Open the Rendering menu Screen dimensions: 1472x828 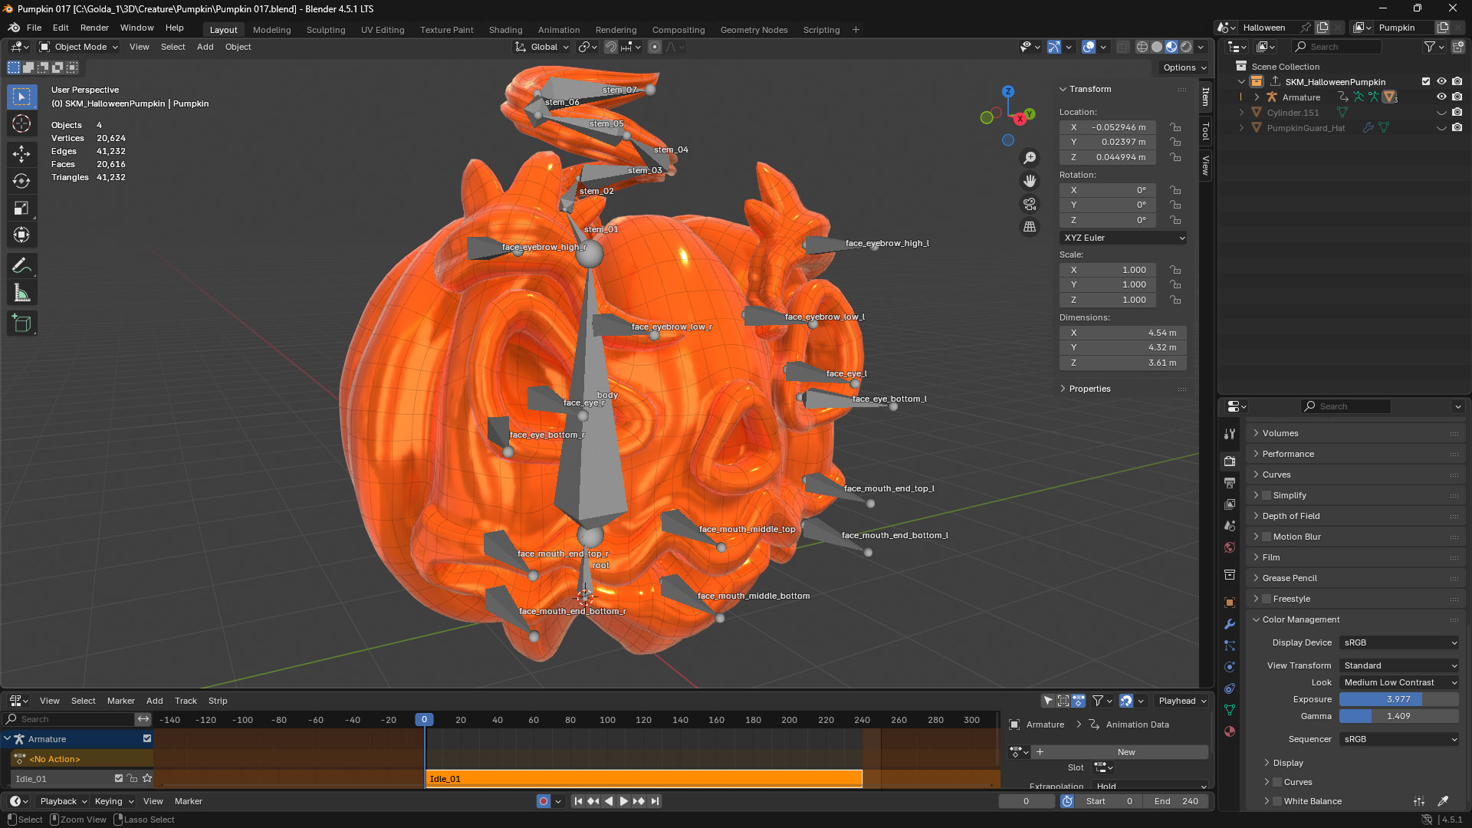[x=616, y=30]
